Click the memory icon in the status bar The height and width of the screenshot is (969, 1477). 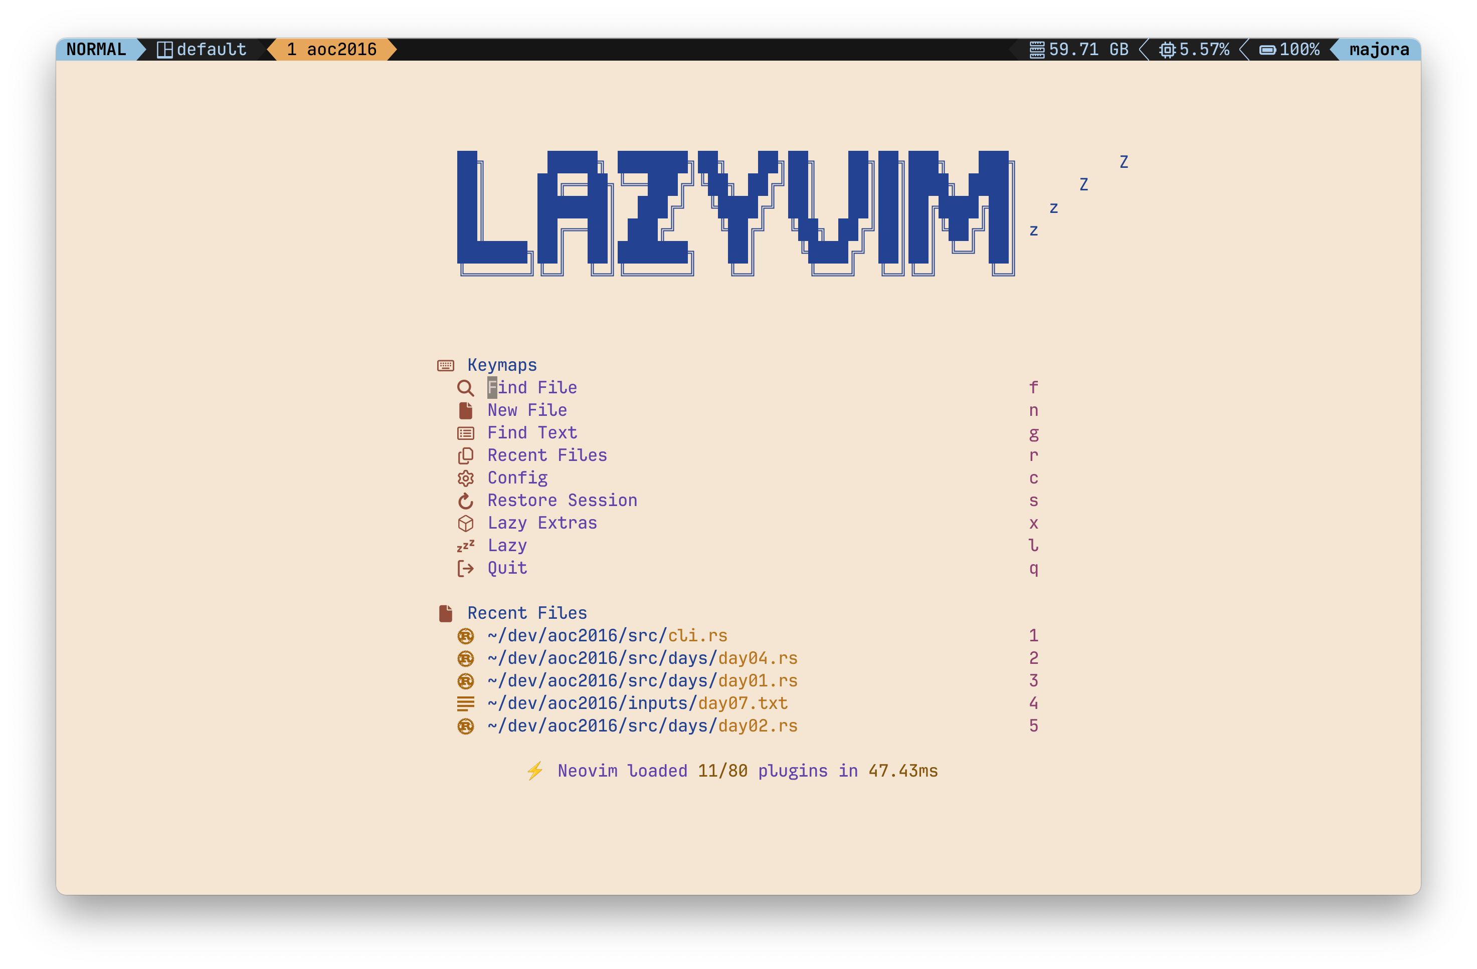[x=1037, y=50]
